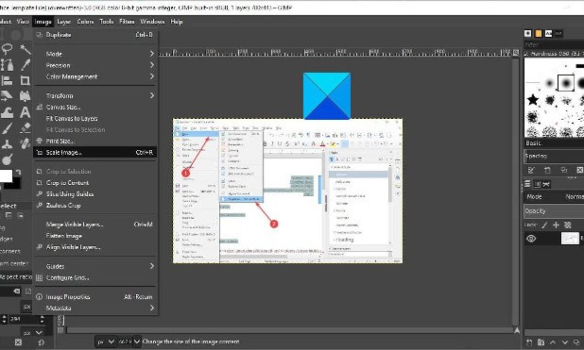Choose Print Size menu entry
This screenshot has width=584, height=350.
tap(95, 141)
